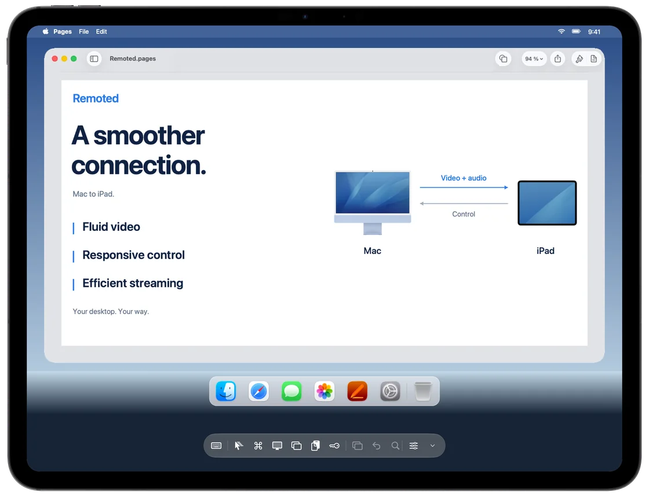Open the Format paintbrush inspector
This screenshot has width=649, height=497.
[579, 58]
